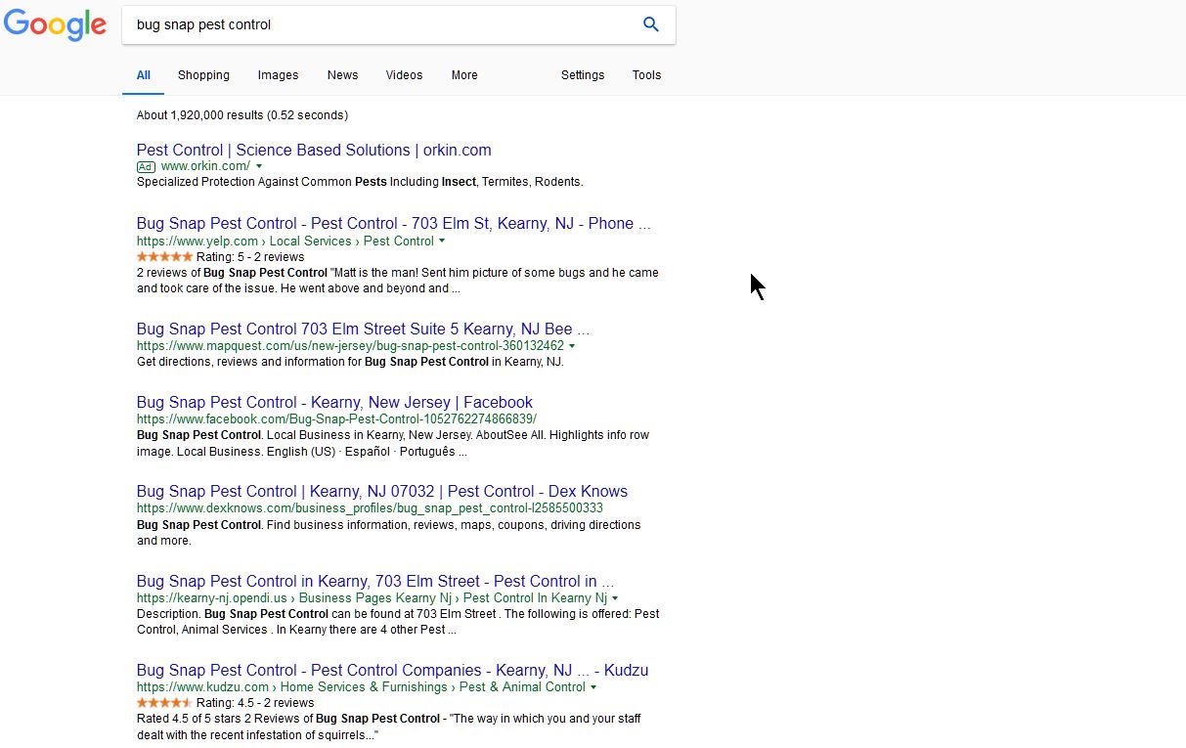The image size is (1186, 748).
Task: Click the mapquest.com green URL text
Action: [x=350, y=346]
